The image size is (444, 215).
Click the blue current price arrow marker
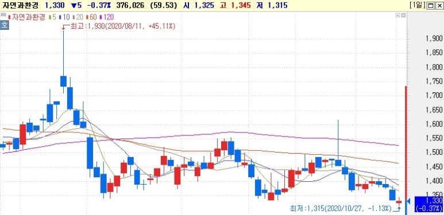pos(408,201)
